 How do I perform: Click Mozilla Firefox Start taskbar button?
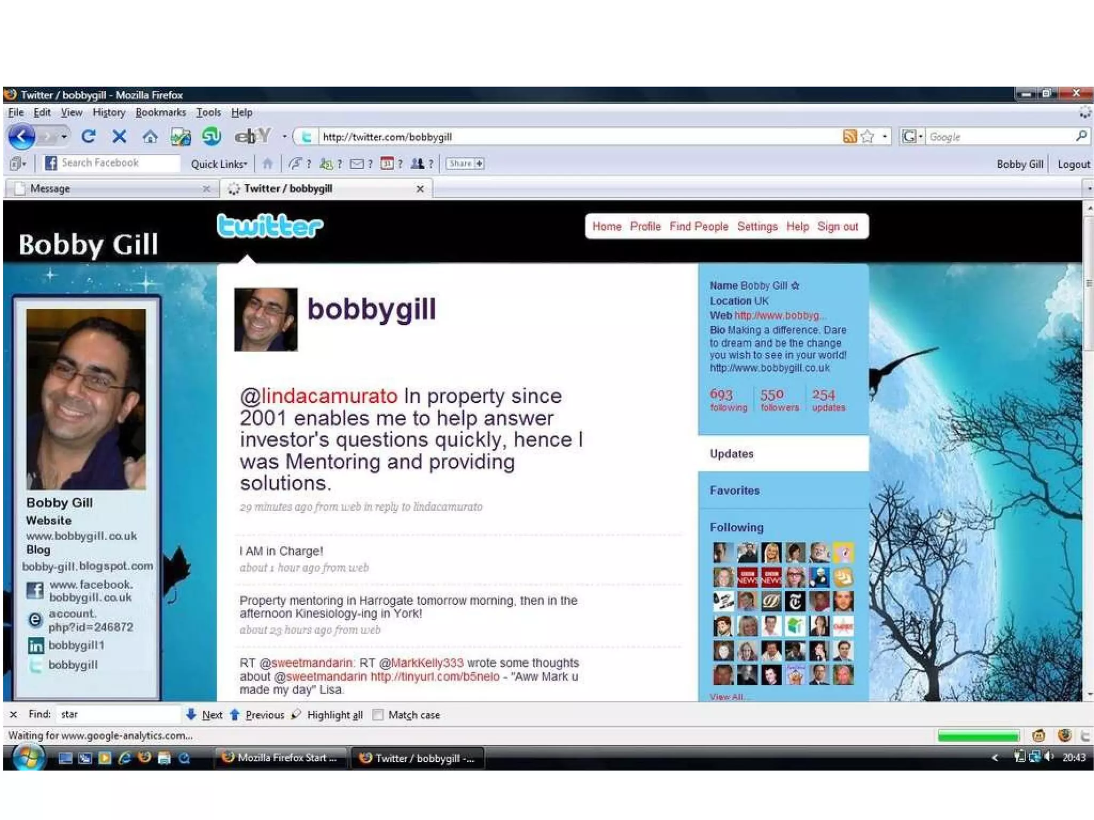click(x=281, y=757)
